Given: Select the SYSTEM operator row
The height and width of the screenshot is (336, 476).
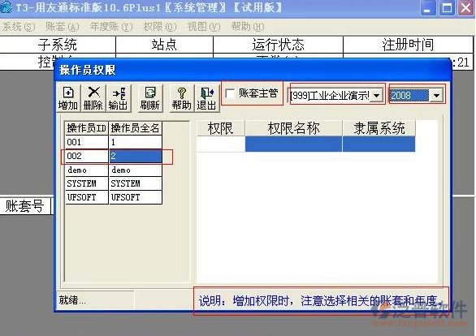Looking at the screenshot, I should [114, 183].
